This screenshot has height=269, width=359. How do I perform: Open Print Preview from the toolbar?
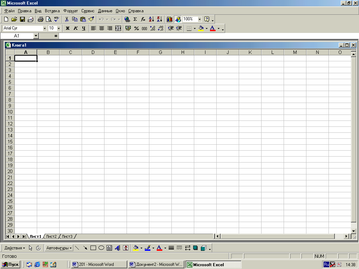tap(48, 19)
